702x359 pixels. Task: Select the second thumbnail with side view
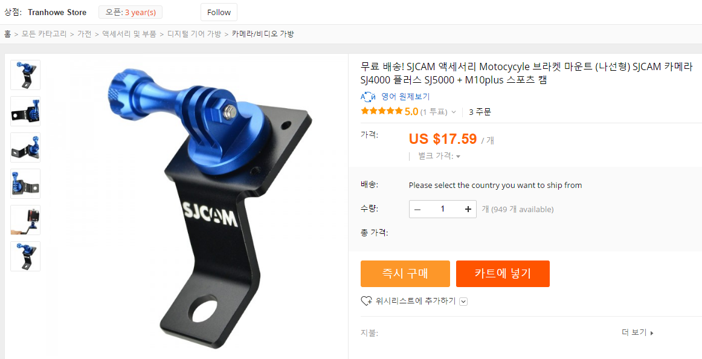25,111
